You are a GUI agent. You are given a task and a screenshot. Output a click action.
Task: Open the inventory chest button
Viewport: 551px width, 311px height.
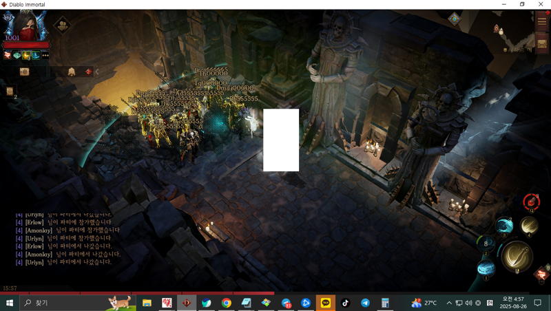(541, 43)
